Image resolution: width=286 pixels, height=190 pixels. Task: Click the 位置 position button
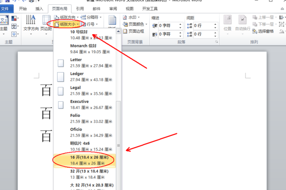tap(228, 25)
